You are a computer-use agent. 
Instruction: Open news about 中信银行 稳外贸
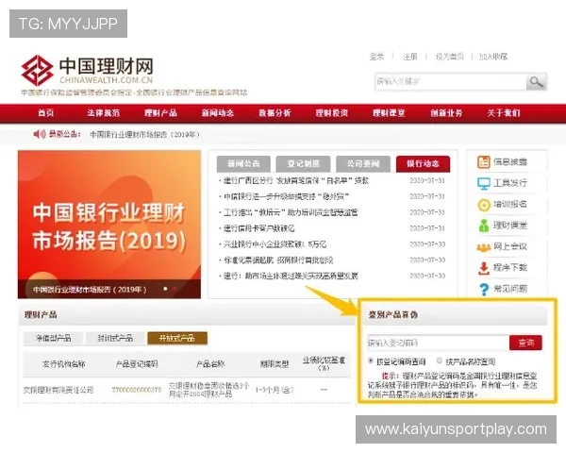(x=286, y=196)
